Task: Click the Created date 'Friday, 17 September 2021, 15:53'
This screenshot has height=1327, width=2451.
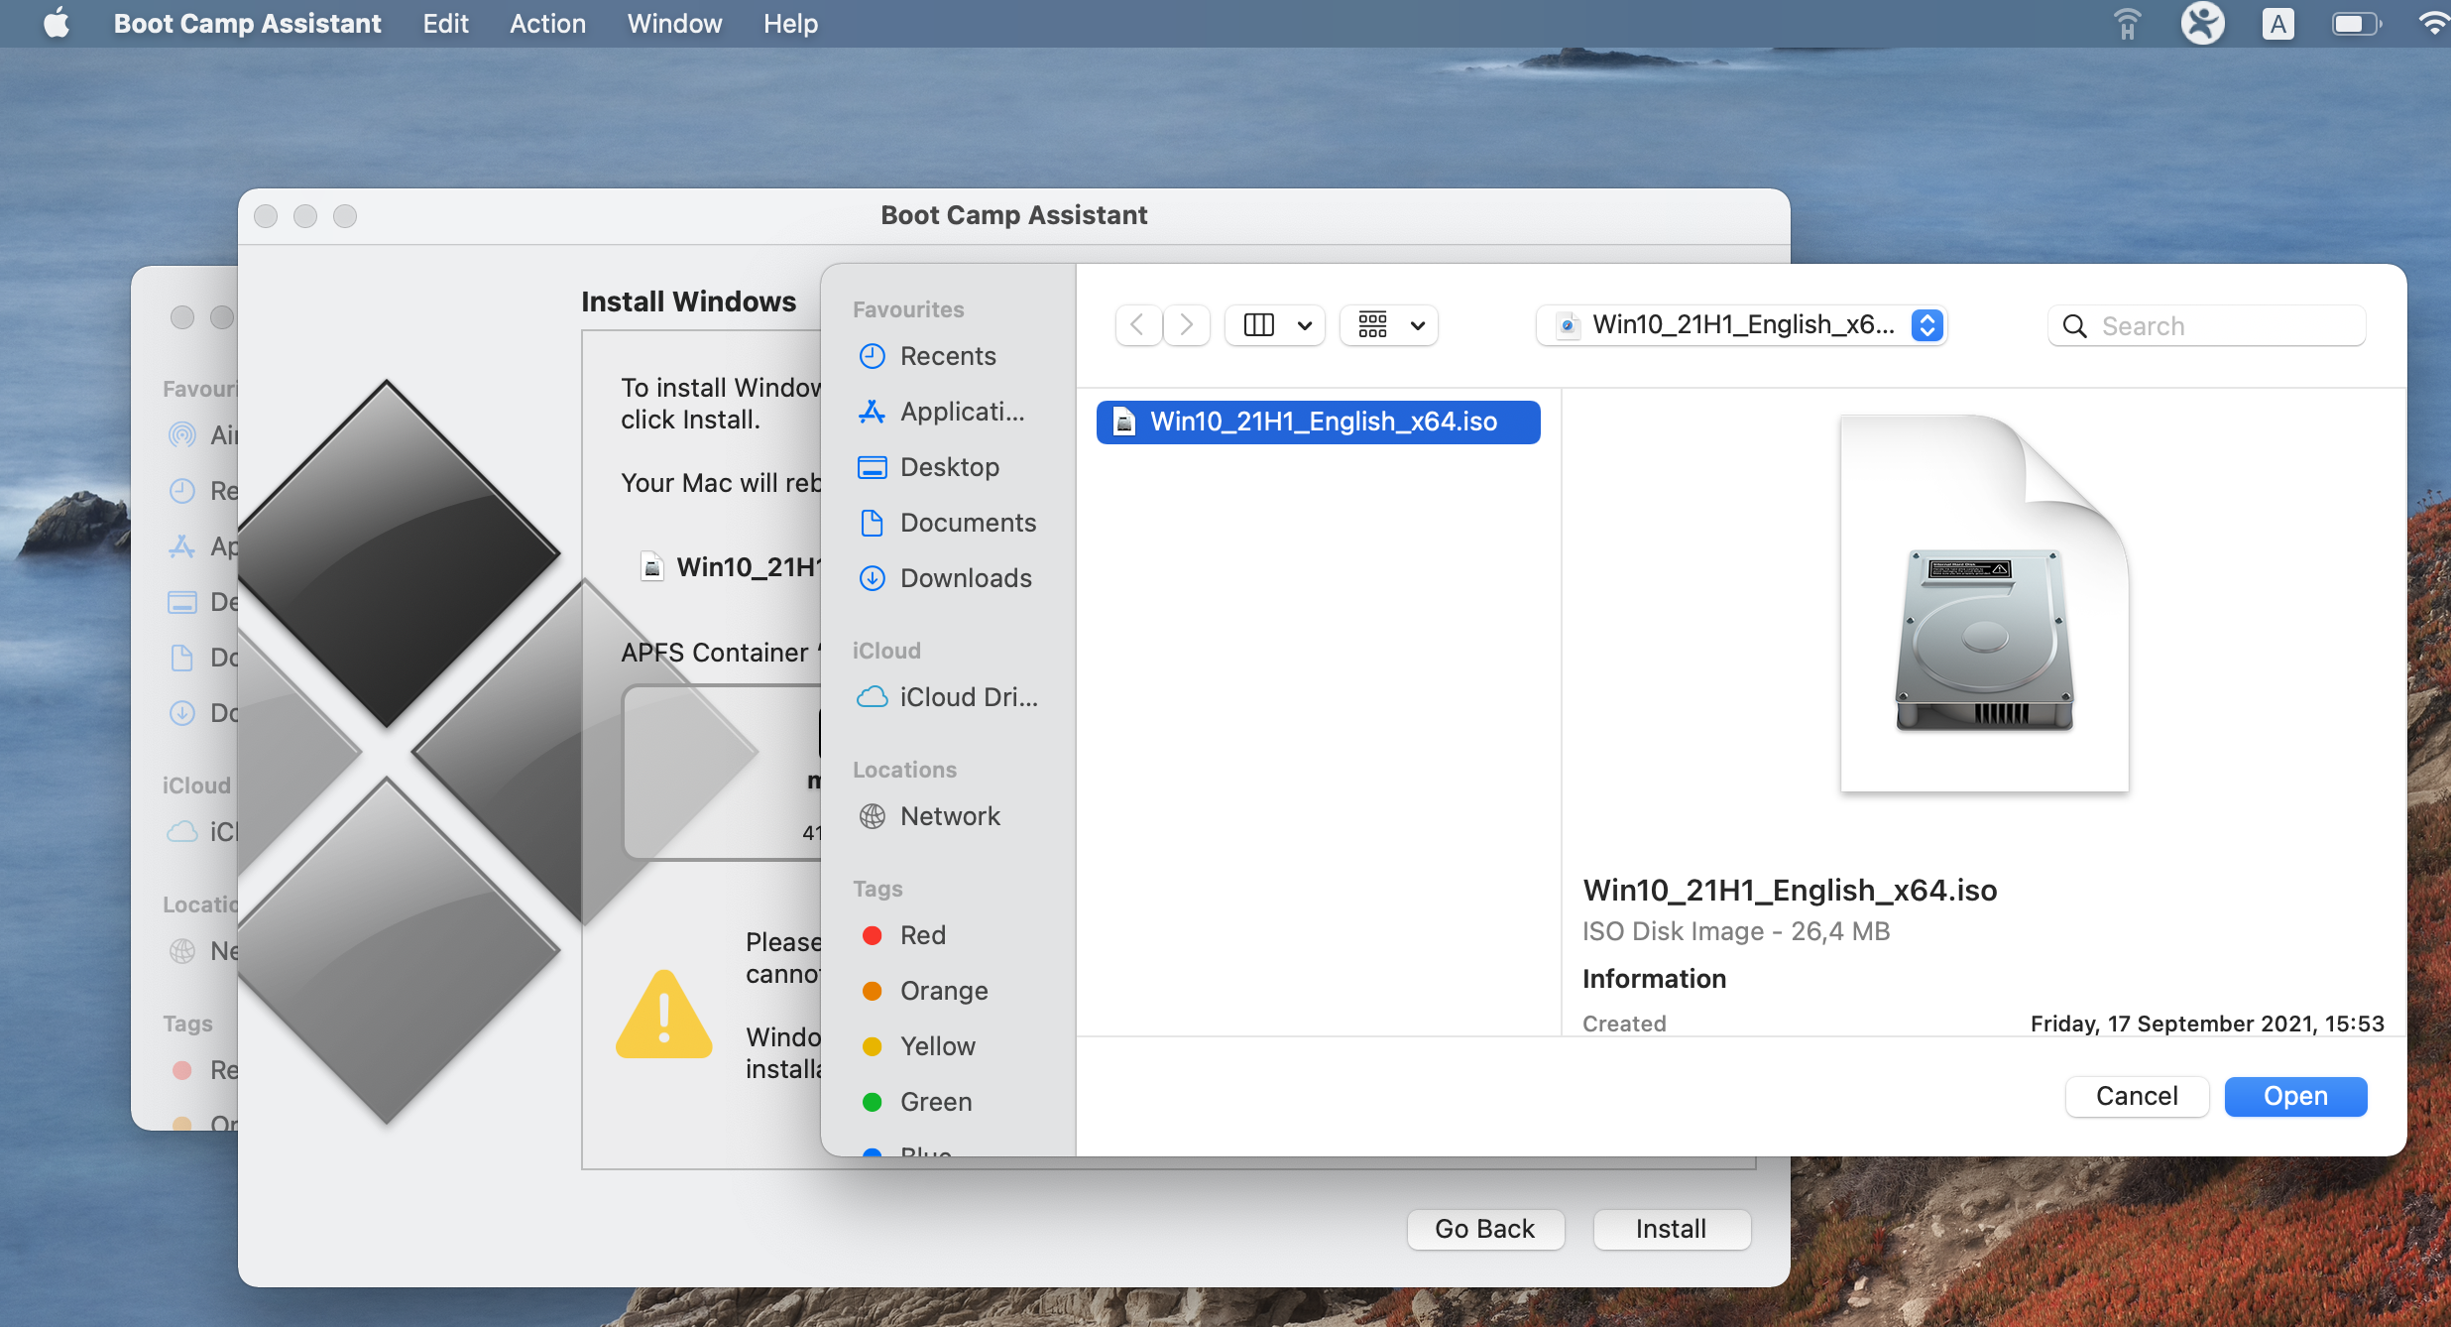Action: pos(2207,1023)
